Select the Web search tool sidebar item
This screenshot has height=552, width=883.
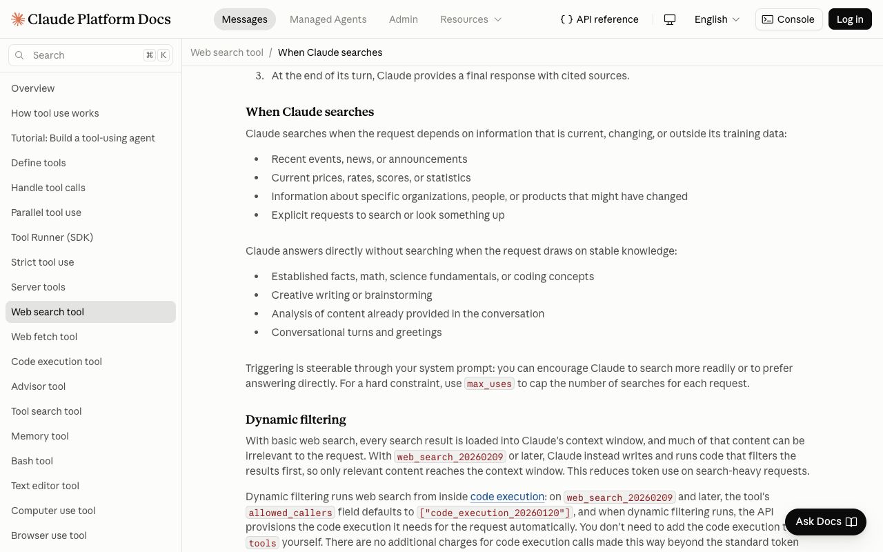click(x=90, y=312)
